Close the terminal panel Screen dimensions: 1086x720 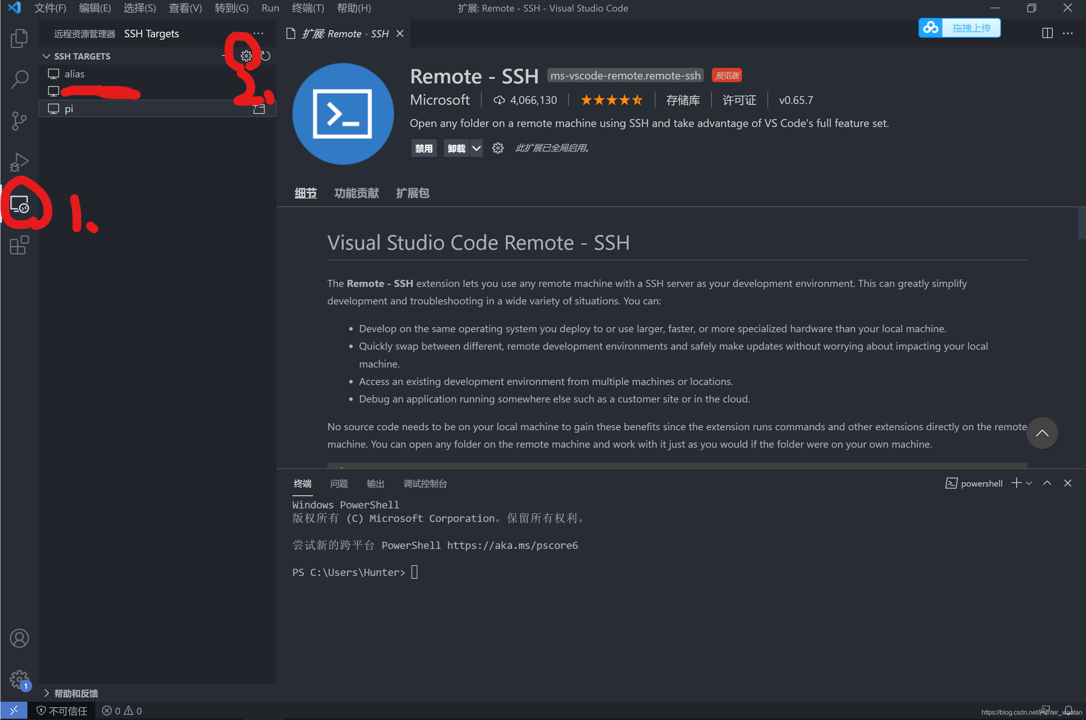click(x=1068, y=483)
